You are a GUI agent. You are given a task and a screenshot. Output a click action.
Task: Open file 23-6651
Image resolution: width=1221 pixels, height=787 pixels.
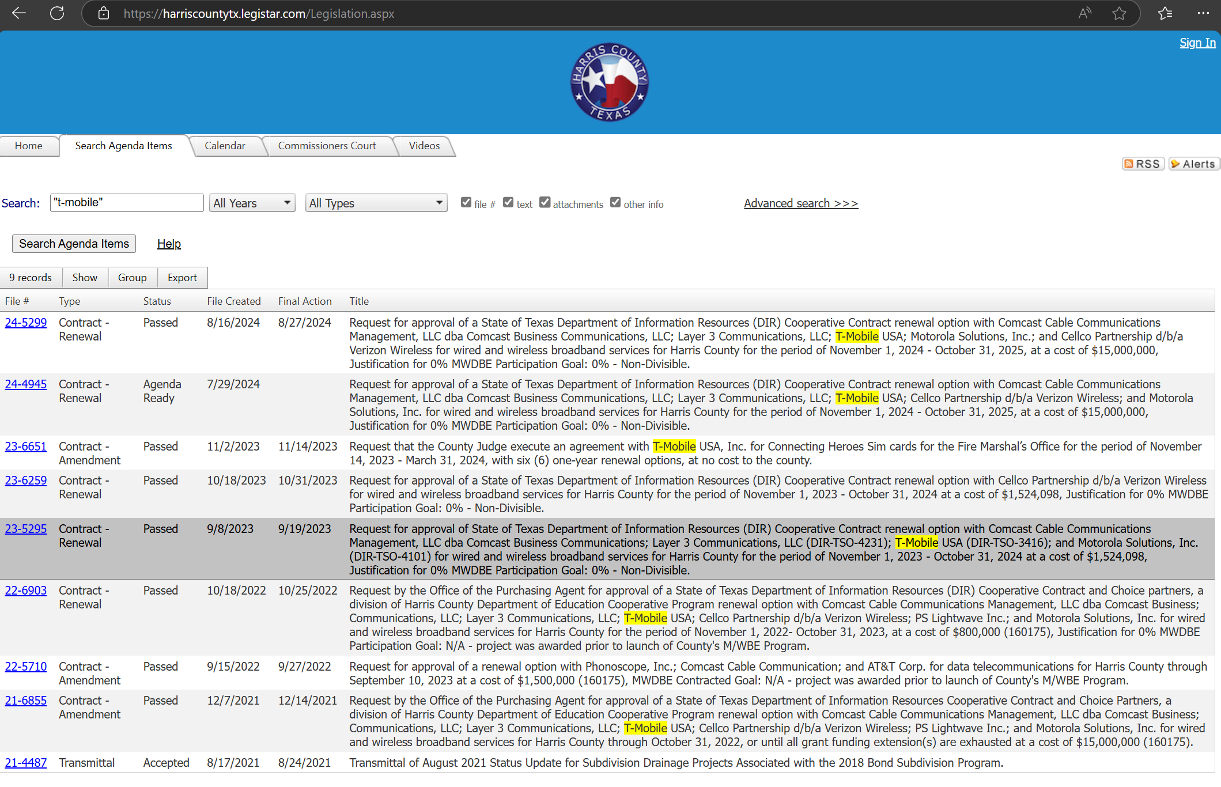26,447
